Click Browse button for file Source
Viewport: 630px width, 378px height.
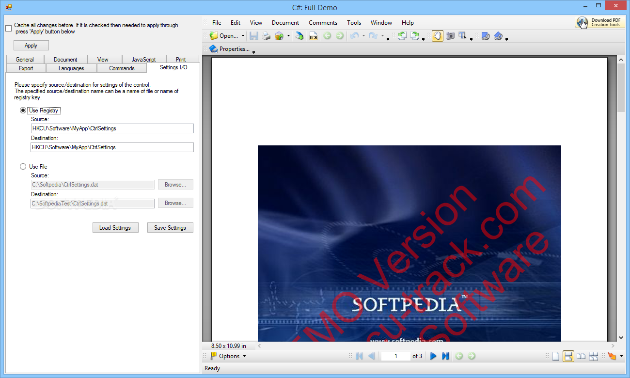(x=175, y=185)
